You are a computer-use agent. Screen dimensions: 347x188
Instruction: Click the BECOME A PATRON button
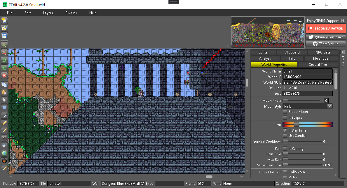326,28
